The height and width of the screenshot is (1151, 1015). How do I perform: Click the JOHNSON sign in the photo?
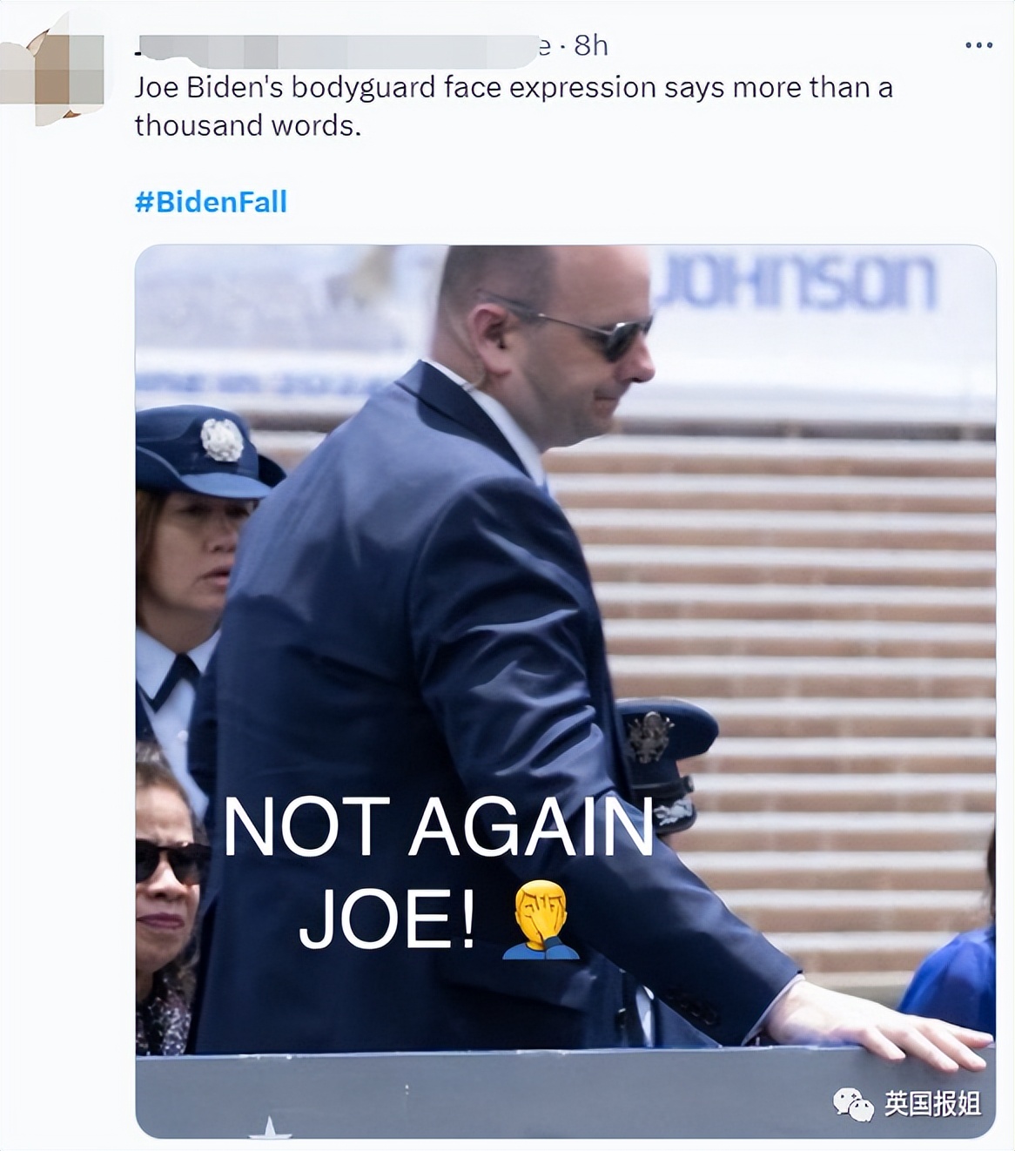[795, 281]
